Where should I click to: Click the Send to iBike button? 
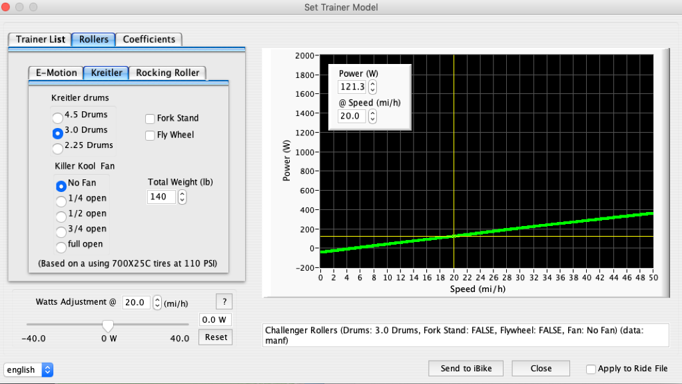pyautogui.click(x=464, y=369)
